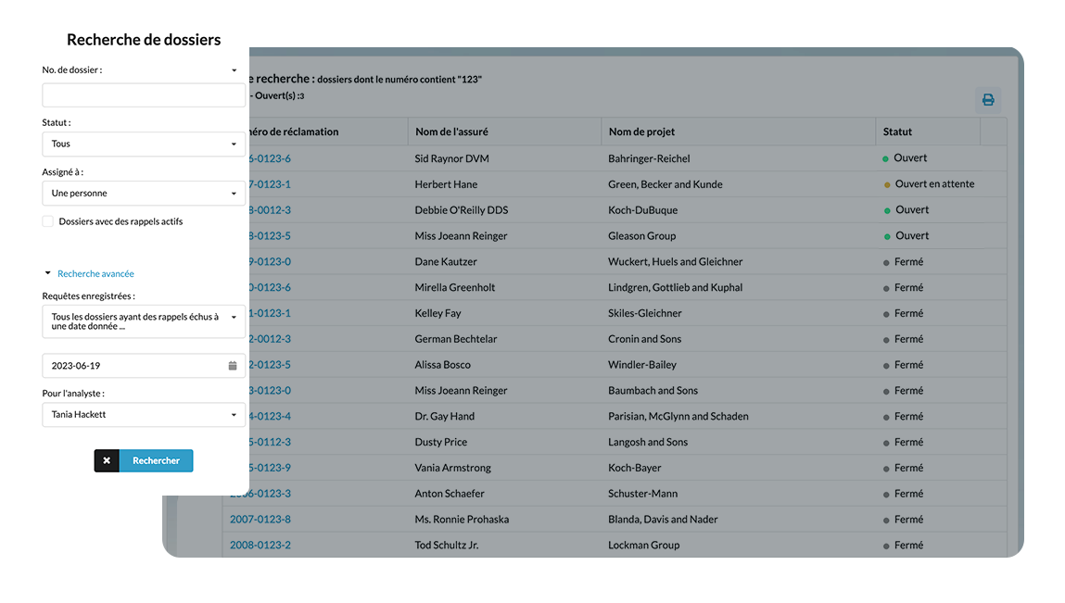
Task: Collapse the Recherche avancée section arrow
Action: (47, 273)
